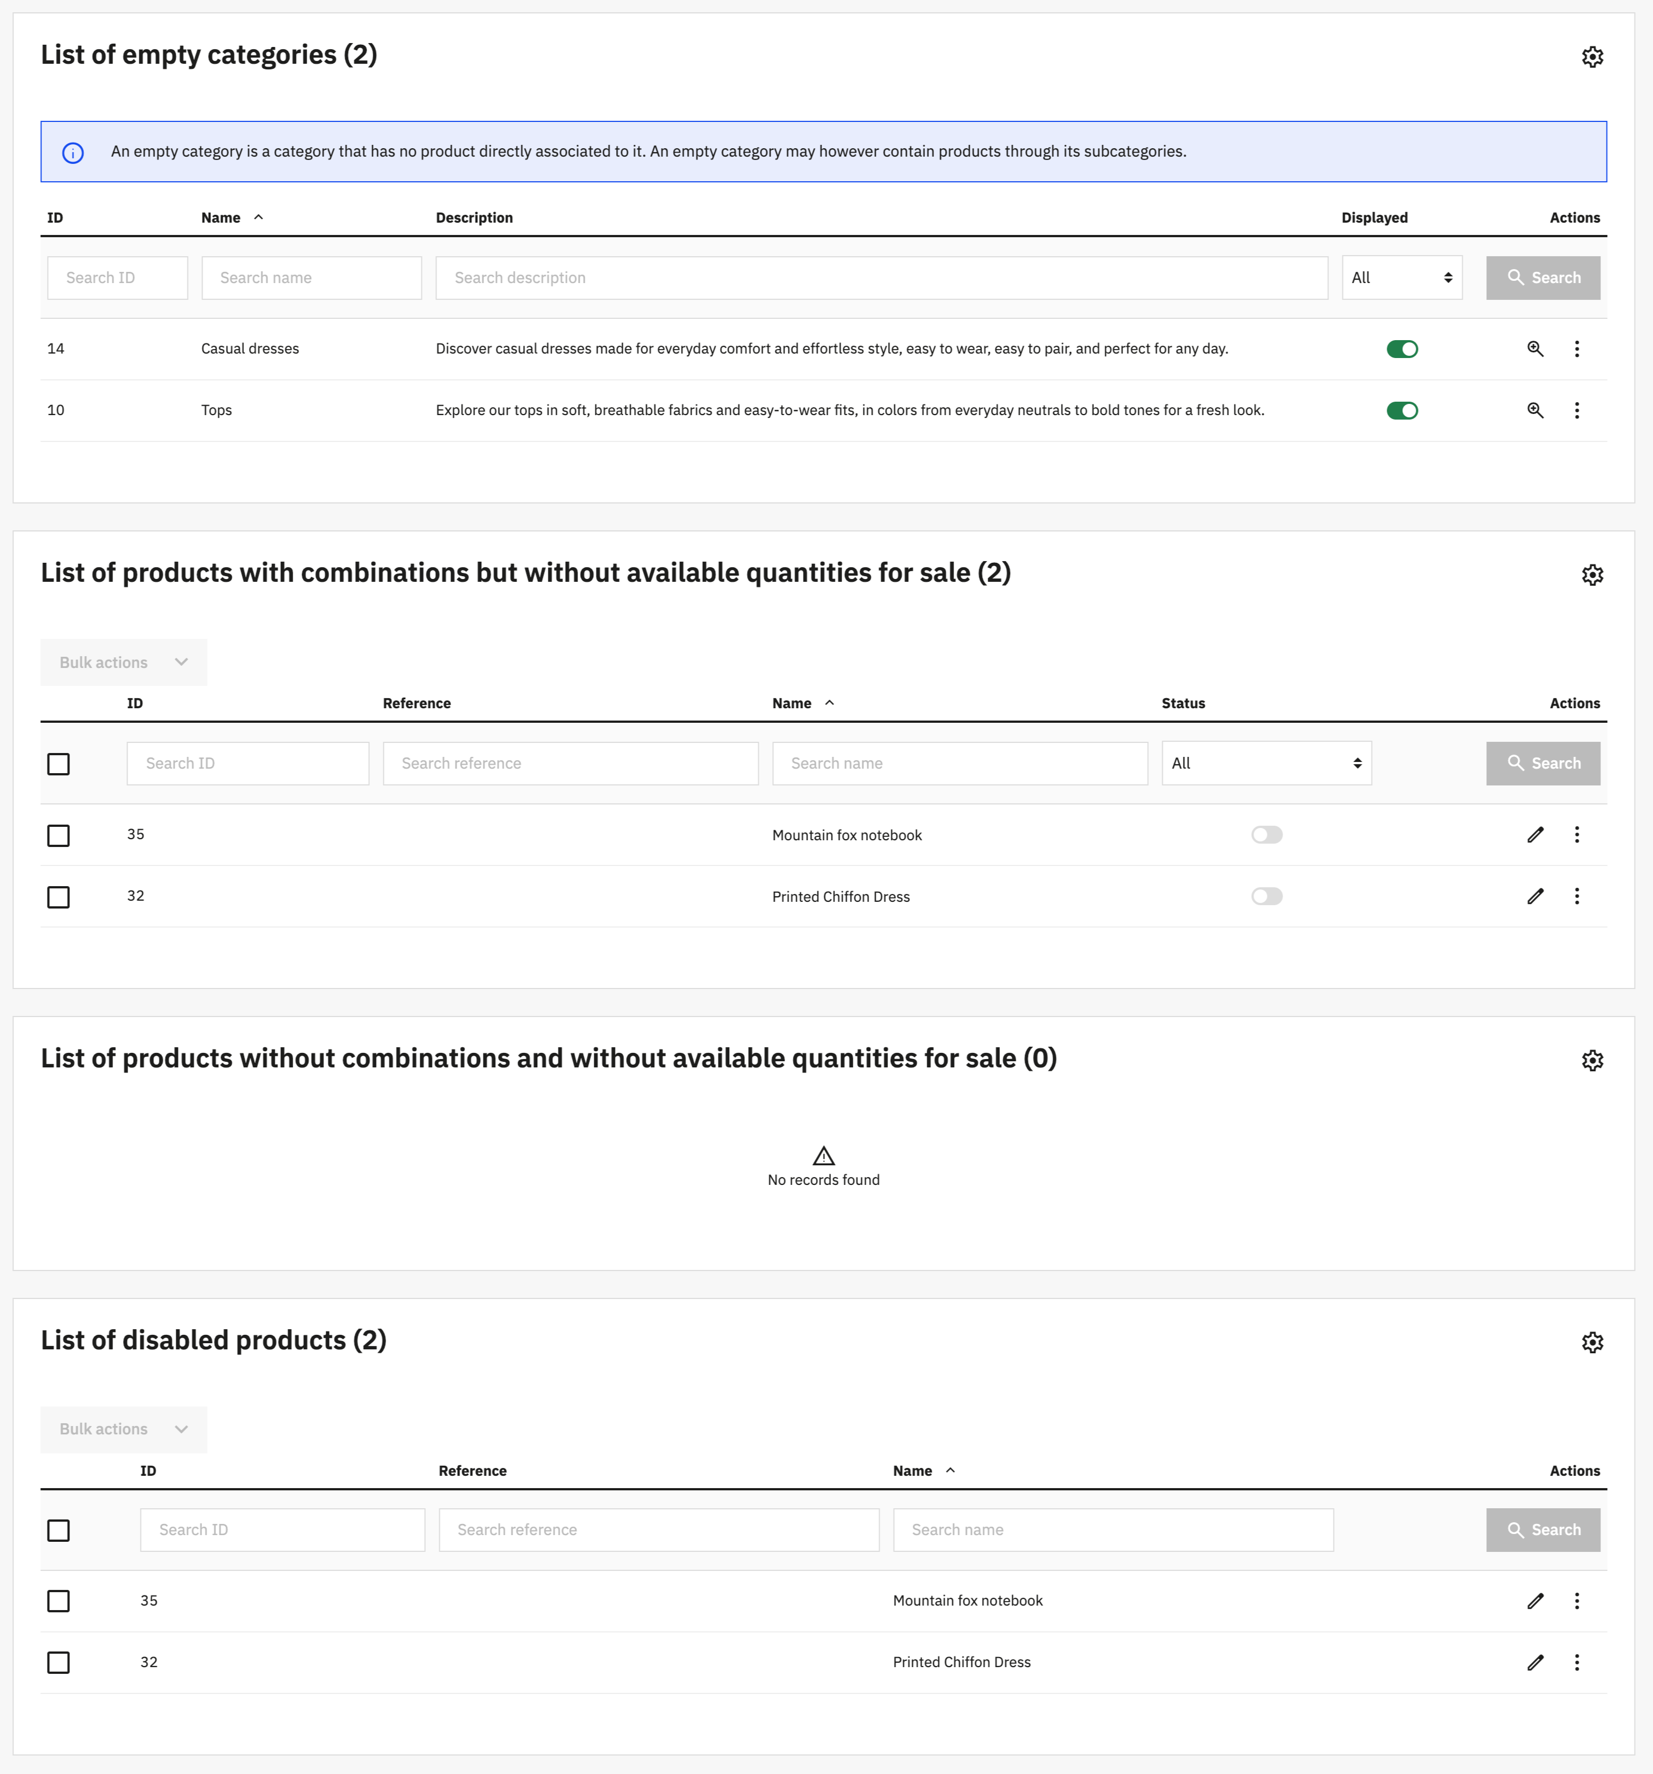The width and height of the screenshot is (1653, 1774).
Task: Sort disabled products by Name column
Action: click(924, 1471)
